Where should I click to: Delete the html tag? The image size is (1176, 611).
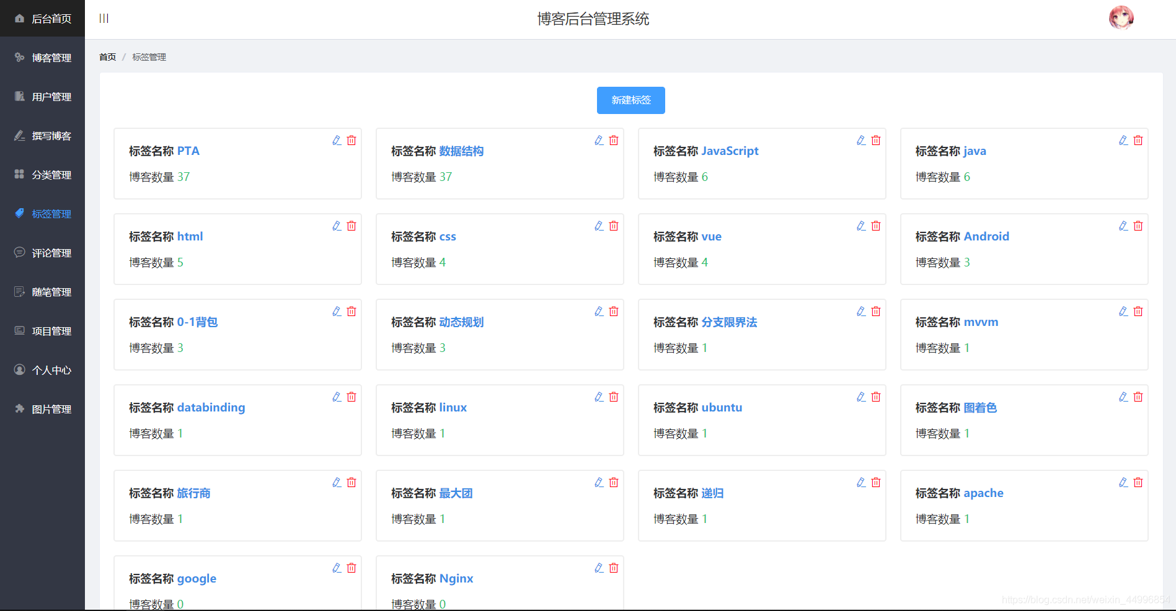coord(351,226)
